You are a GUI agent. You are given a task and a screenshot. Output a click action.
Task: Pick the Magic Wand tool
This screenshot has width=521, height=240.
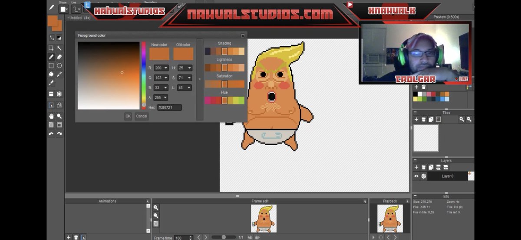59,48
